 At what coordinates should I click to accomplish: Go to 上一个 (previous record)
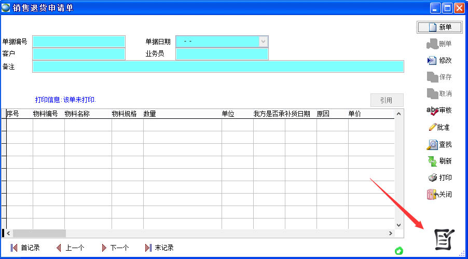tap(70, 248)
